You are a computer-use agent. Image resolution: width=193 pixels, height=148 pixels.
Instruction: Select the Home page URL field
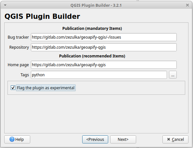pyautogui.click(x=104, y=65)
